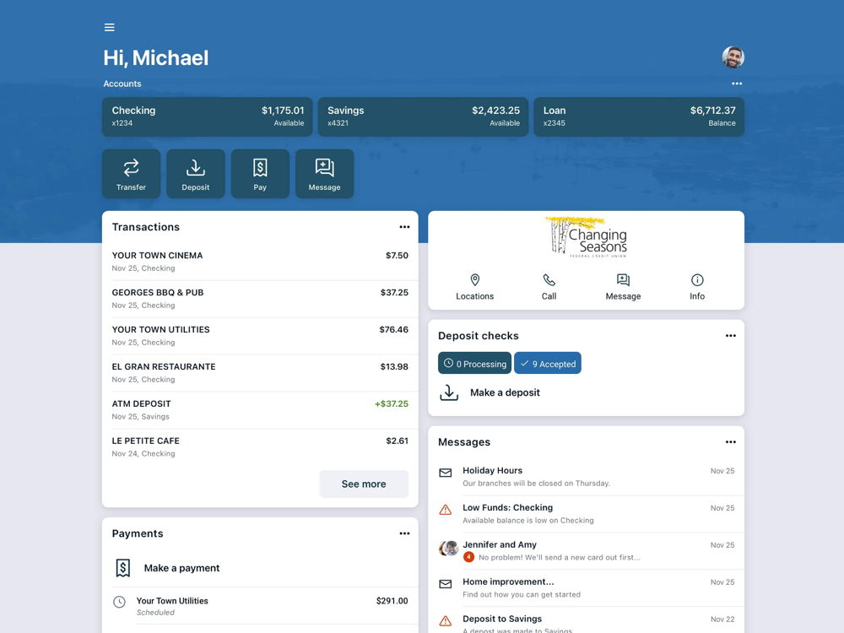Viewport: 844px width, 633px height.
Task: Click the Call phone icon
Action: point(549,280)
